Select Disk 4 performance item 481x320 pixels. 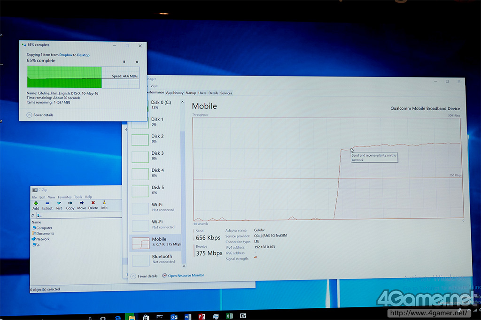pyautogui.click(x=156, y=173)
